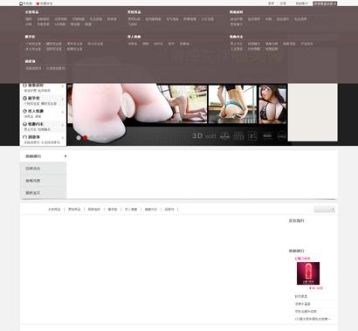
Task: Expand the 避孕套 sidebar category arrow
Action: click(63, 99)
